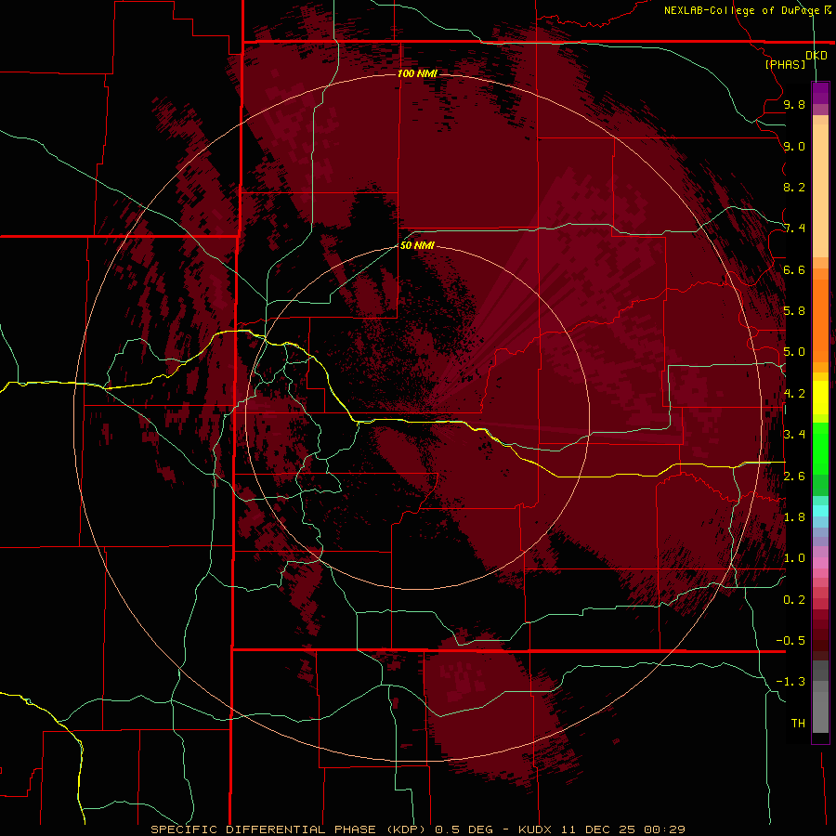Click the TH label on the color scale
Image resolution: width=836 pixels, height=836 pixels.
coord(798,724)
